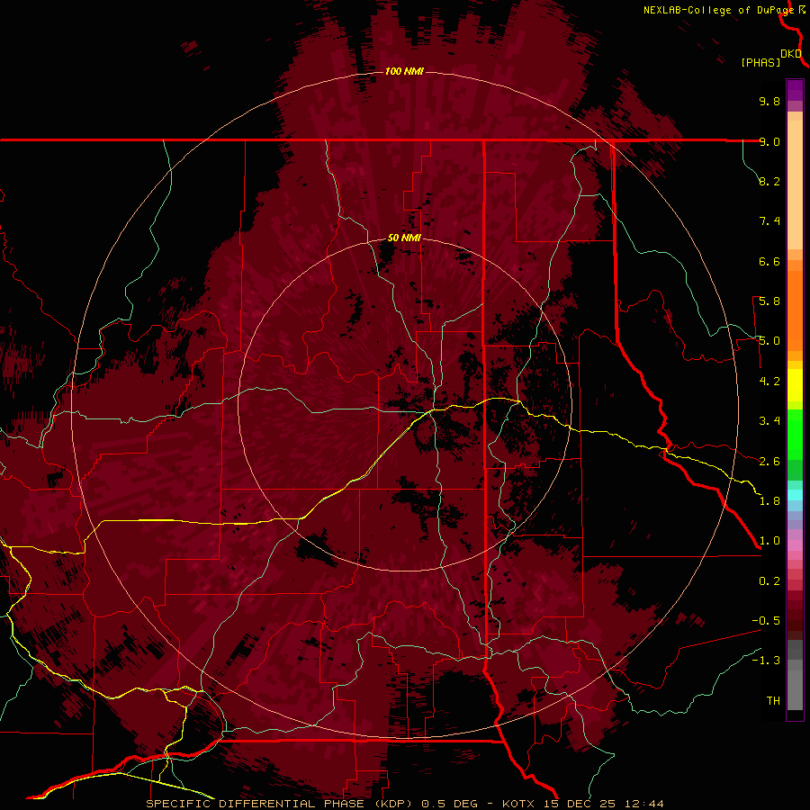Click the 0.2 scale label
Screen dimensions: 810x810
[769, 581]
